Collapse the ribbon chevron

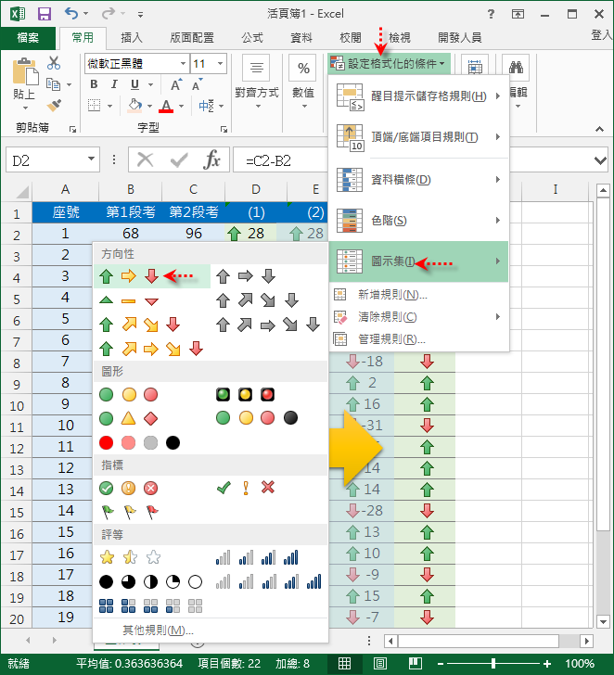(x=599, y=129)
